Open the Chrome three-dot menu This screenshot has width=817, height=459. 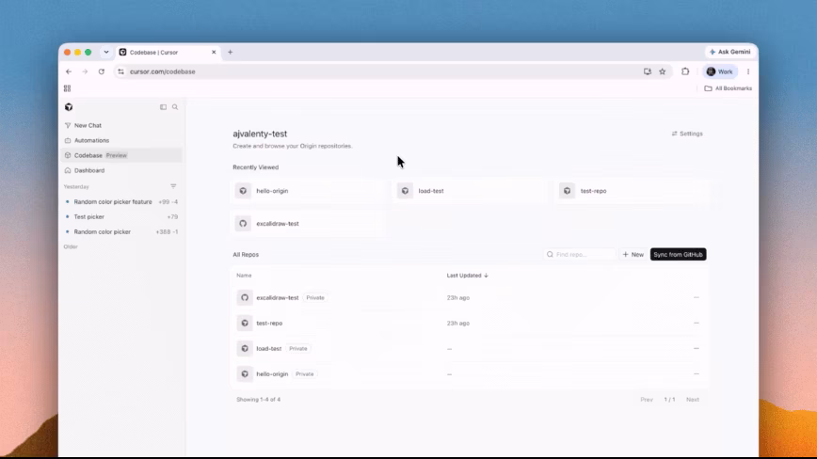pyautogui.click(x=748, y=71)
